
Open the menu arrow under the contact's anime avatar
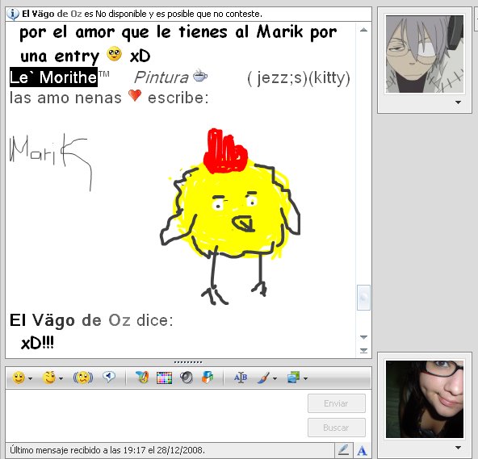458,102
